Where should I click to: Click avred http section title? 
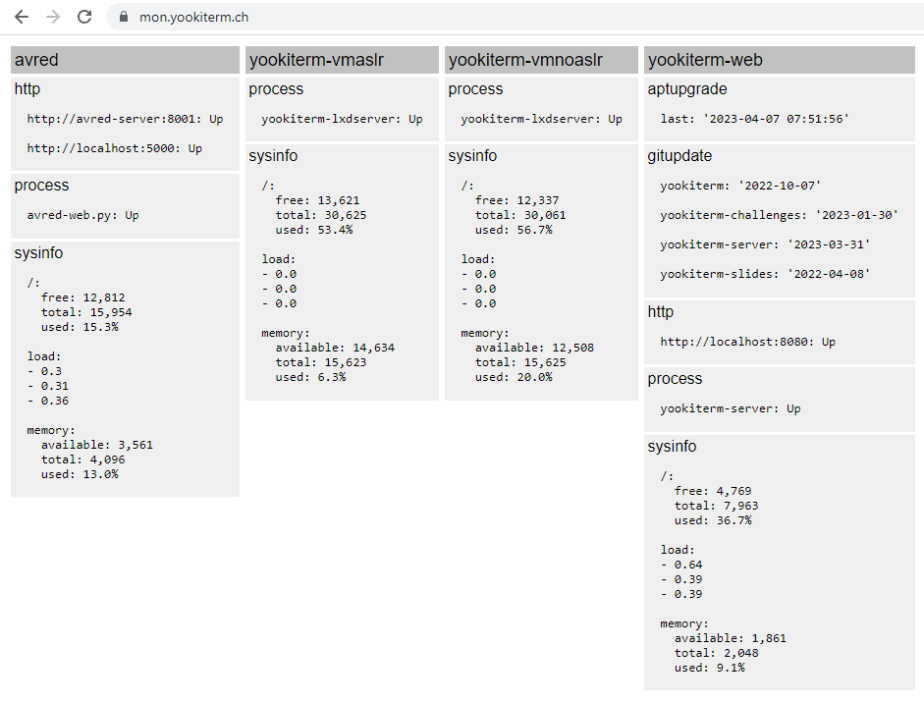click(27, 89)
